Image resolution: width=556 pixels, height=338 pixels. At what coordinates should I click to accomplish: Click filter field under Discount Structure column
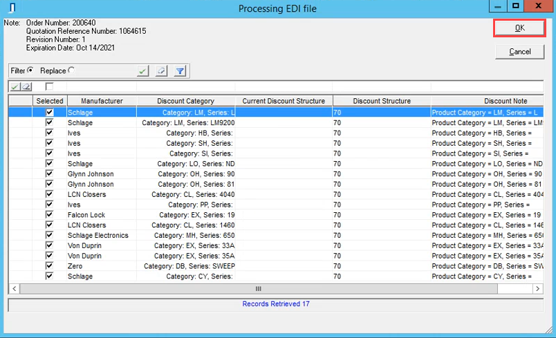(382, 86)
